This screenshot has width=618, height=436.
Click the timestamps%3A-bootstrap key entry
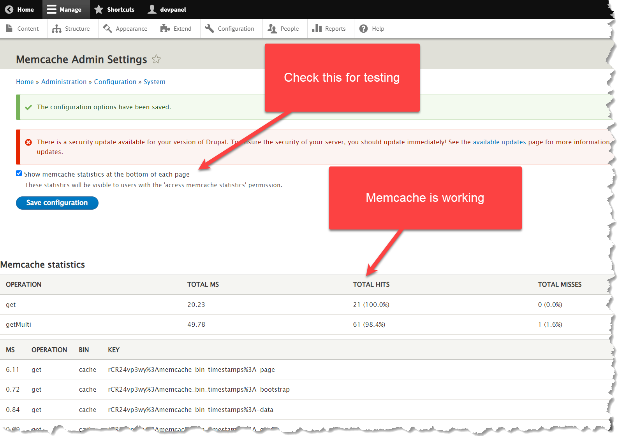tap(199, 389)
